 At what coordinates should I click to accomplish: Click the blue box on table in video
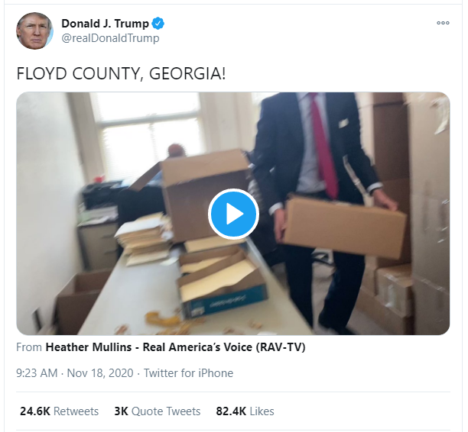click(224, 301)
